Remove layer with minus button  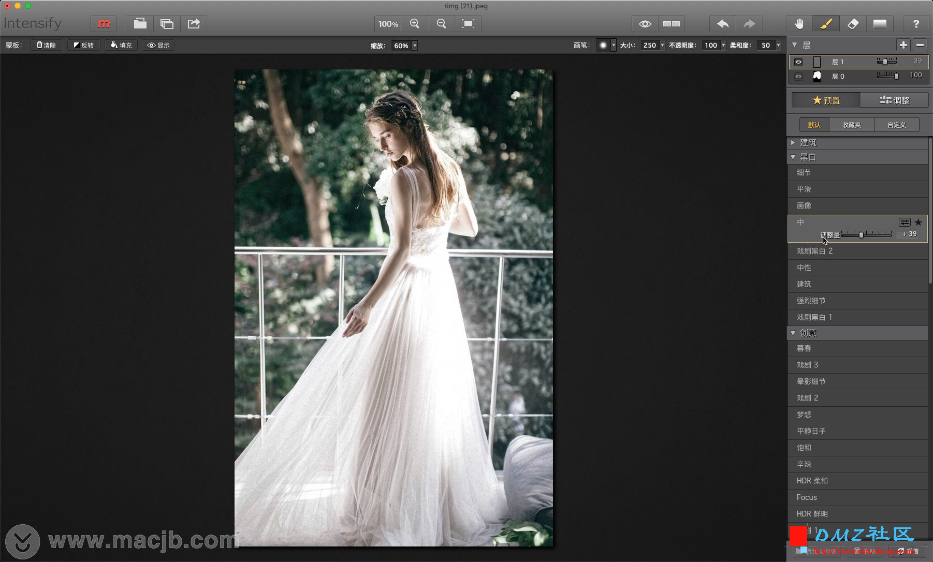click(920, 45)
